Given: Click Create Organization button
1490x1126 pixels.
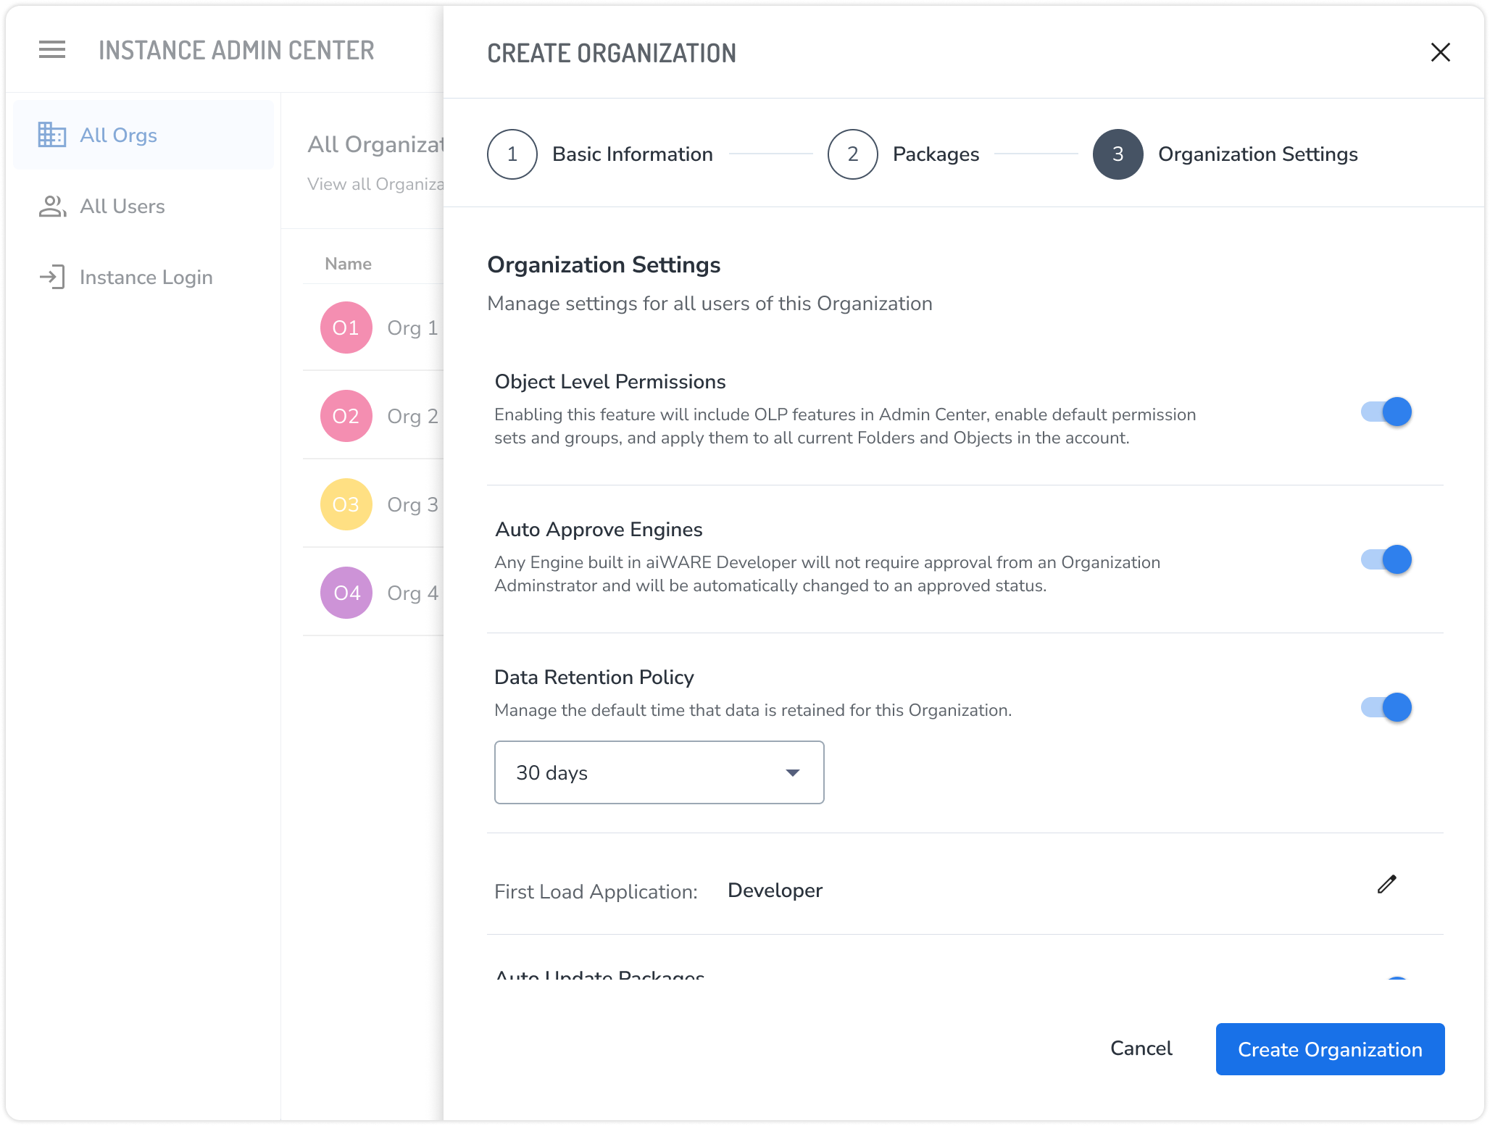Looking at the screenshot, I should tap(1330, 1049).
